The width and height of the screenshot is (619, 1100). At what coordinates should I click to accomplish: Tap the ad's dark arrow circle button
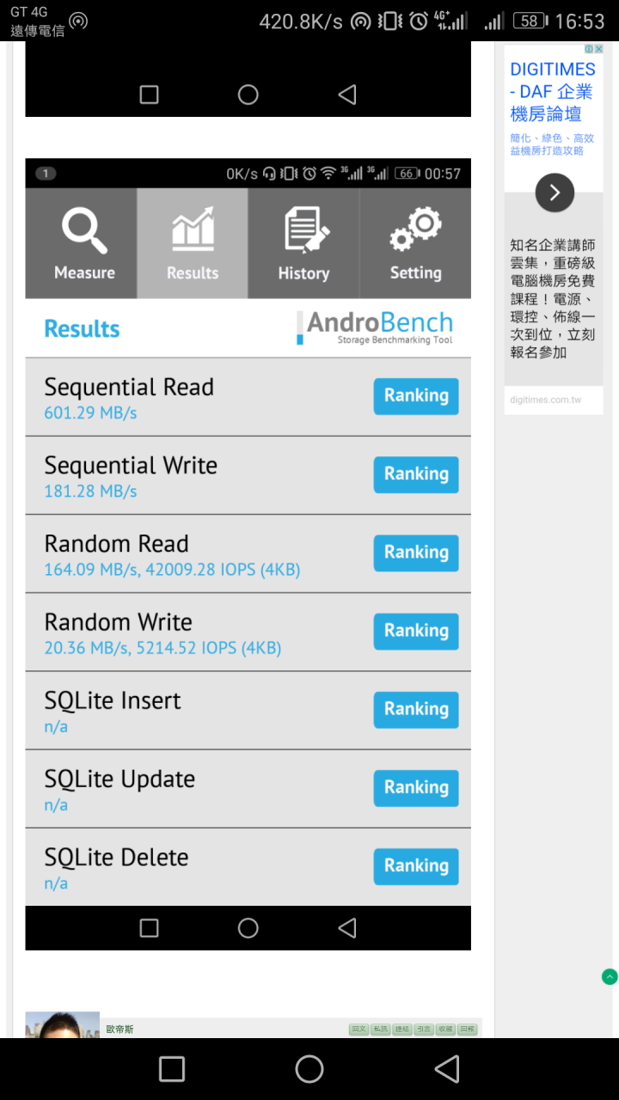(555, 192)
